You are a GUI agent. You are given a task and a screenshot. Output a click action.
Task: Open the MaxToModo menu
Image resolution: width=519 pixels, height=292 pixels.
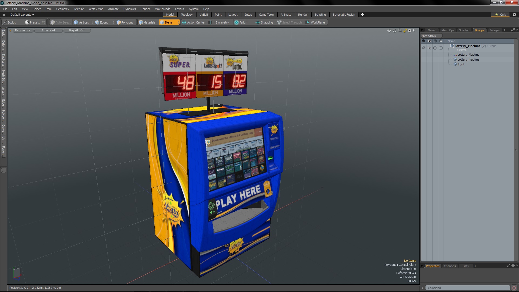162,9
